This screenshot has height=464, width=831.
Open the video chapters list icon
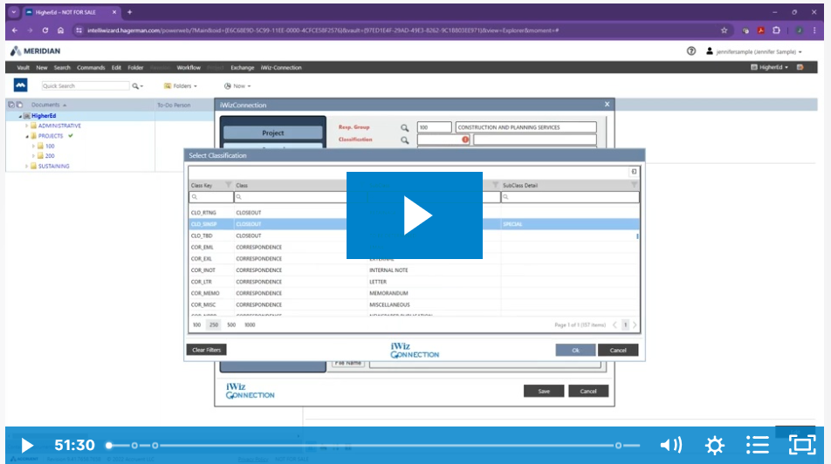[x=758, y=445]
